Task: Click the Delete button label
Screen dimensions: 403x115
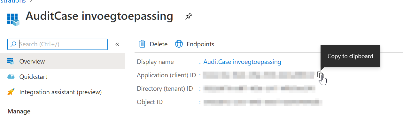Action: tap(159, 44)
